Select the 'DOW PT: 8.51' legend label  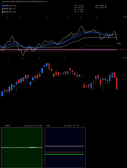[x=10, y=12]
